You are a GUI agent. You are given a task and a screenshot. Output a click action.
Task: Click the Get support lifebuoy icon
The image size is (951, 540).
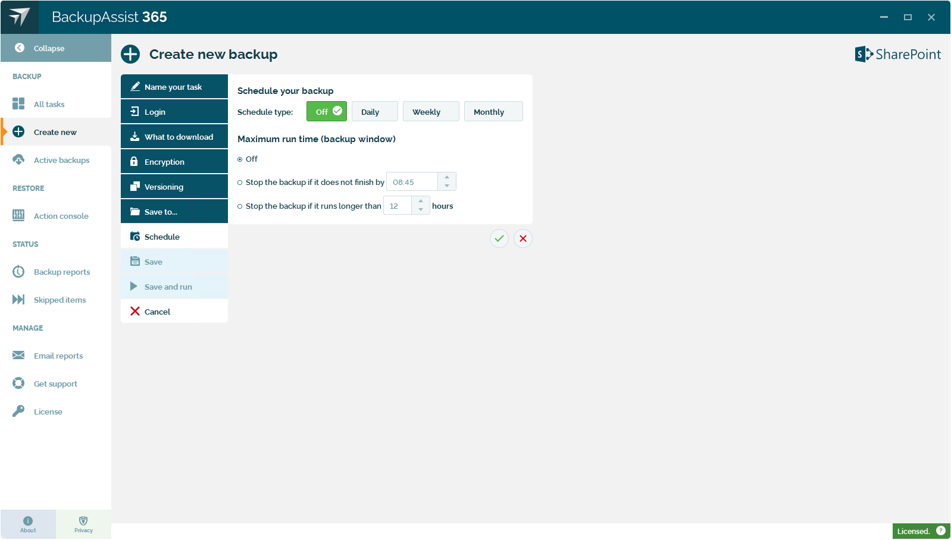pos(18,383)
